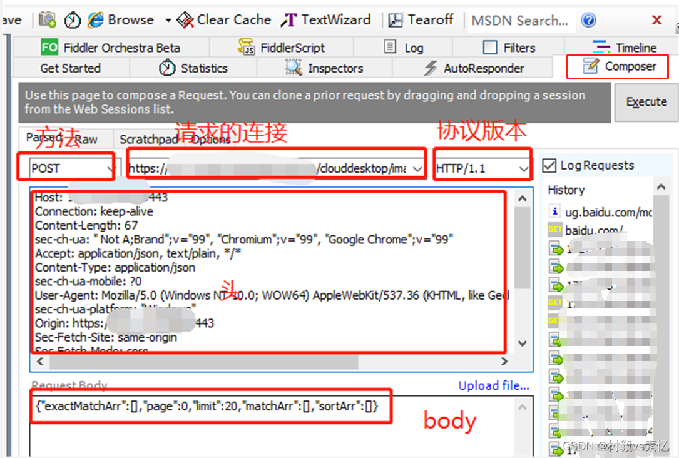Image resolution: width=679 pixels, height=458 pixels.
Task: Switch to the AutoResponder tab
Action: click(x=473, y=68)
